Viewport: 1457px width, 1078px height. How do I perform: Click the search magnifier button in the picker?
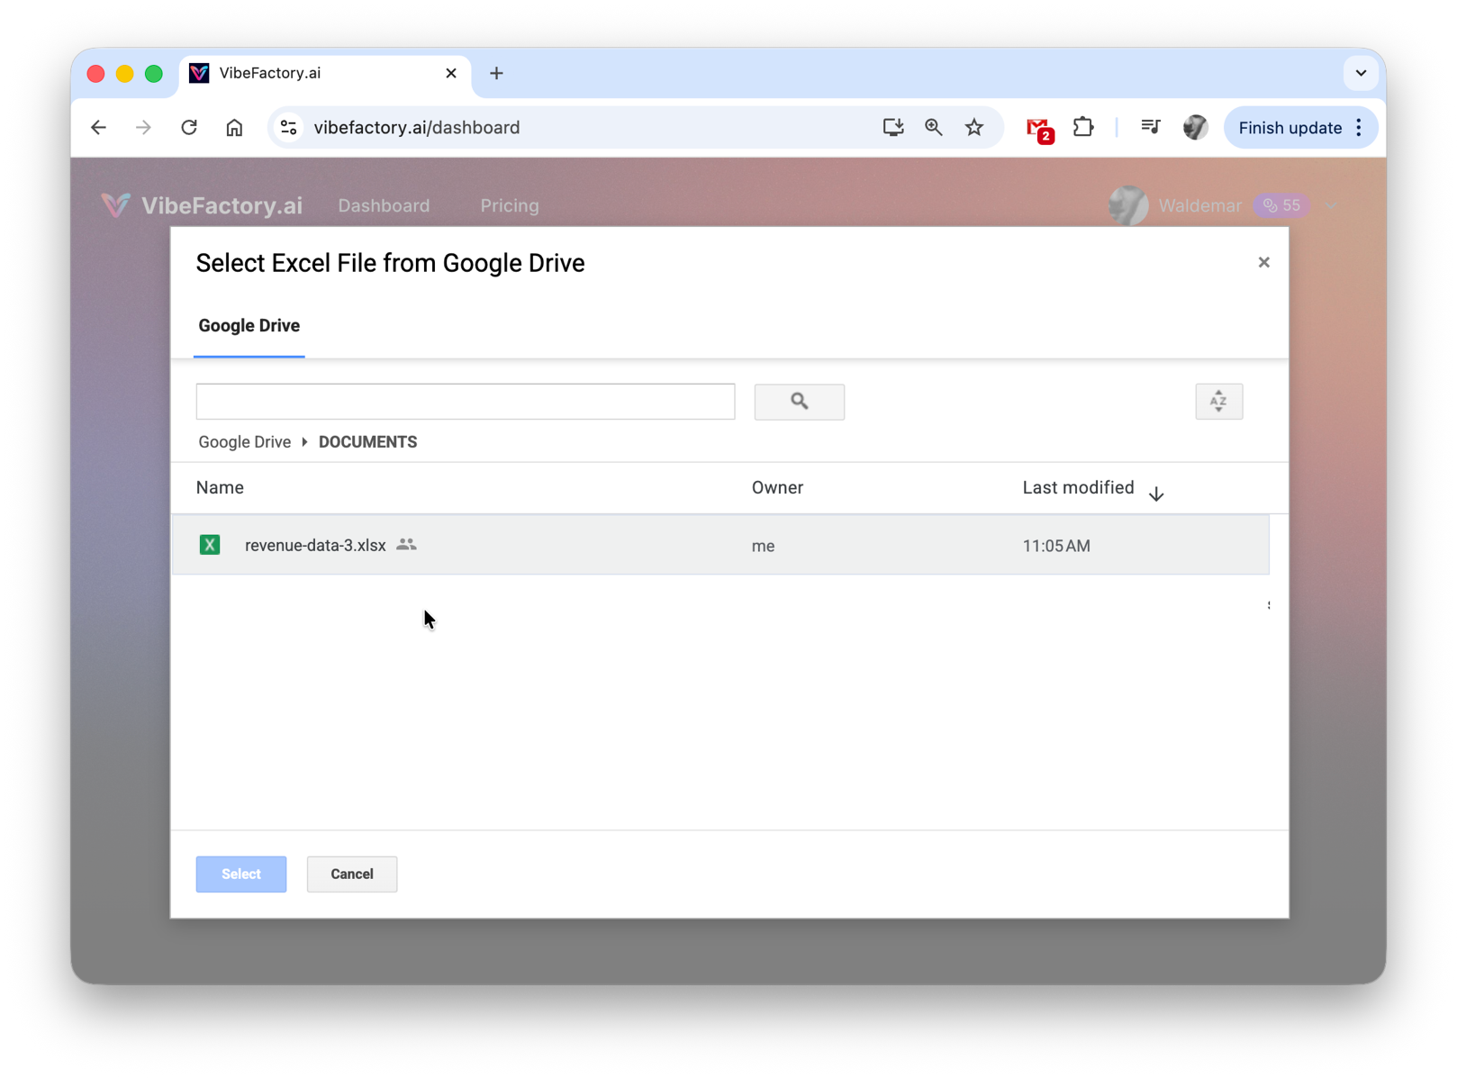[x=799, y=402]
